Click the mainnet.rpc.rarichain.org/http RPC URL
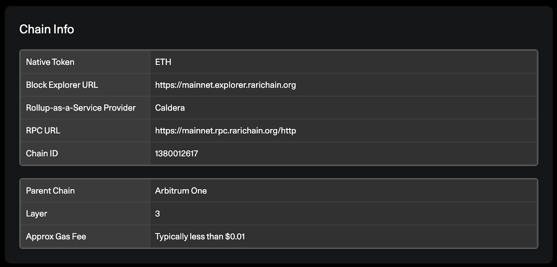Viewport: 557px width, 267px height. click(x=225, y=131)
